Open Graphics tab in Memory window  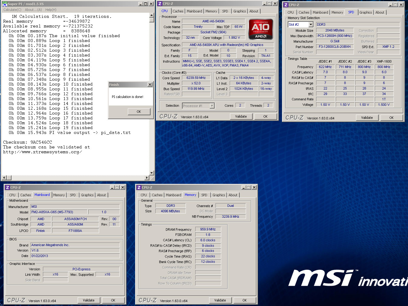click(219, 195)
